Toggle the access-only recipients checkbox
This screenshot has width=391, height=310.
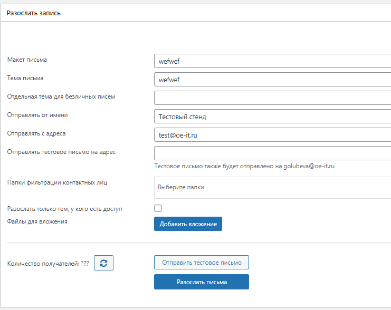pyautogui.click(x=158, y=208)
